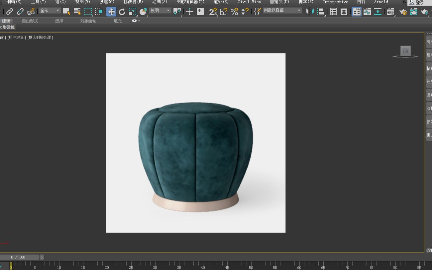Activate the Select and Rotate tool

[122, 12]
